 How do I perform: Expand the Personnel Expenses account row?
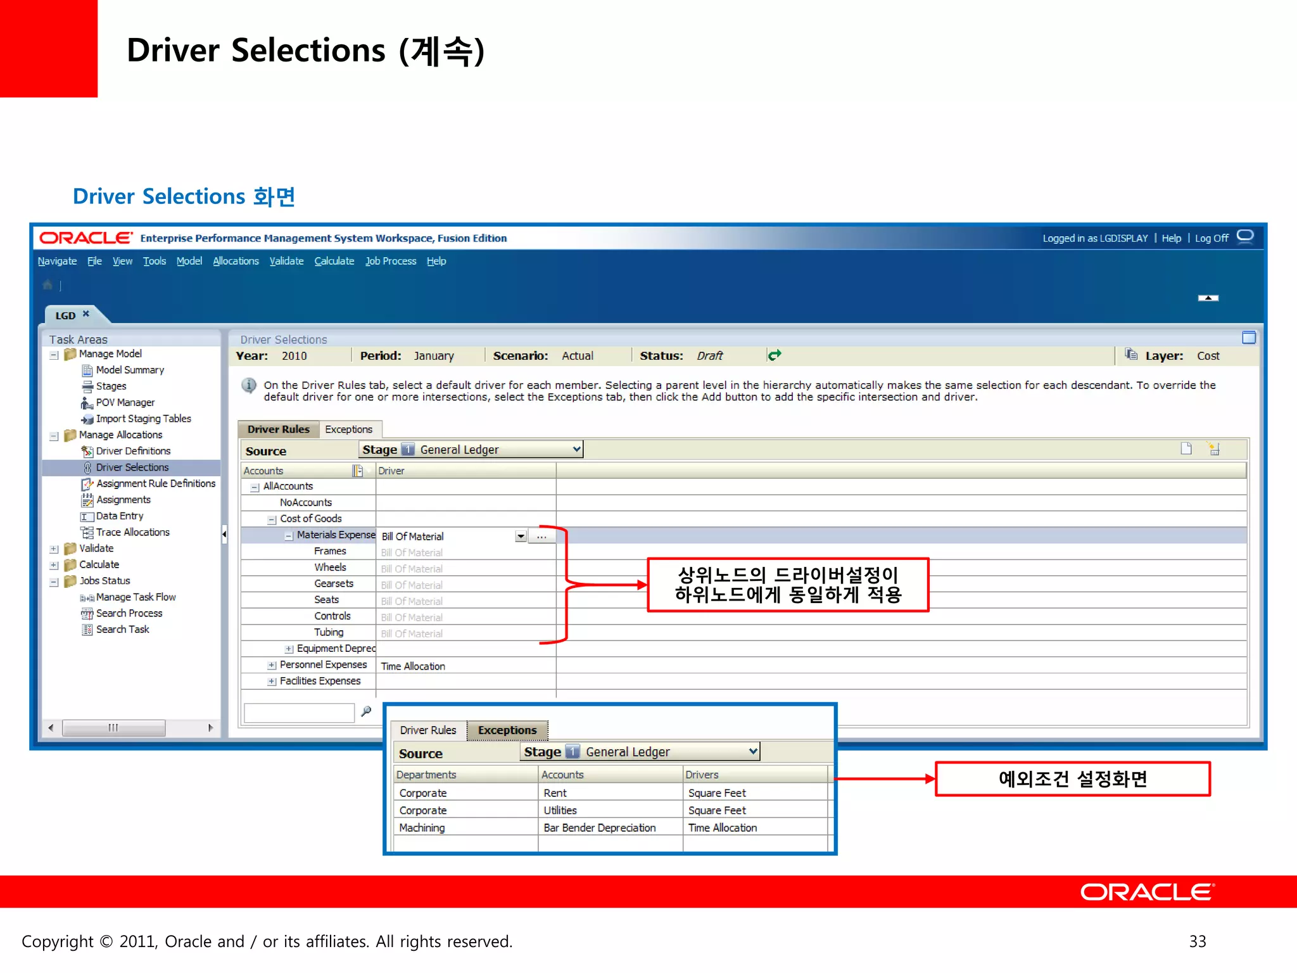(x=272, y=665)
